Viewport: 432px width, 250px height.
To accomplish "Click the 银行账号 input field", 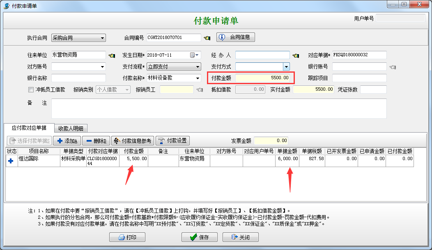I will tap(359, 67).
